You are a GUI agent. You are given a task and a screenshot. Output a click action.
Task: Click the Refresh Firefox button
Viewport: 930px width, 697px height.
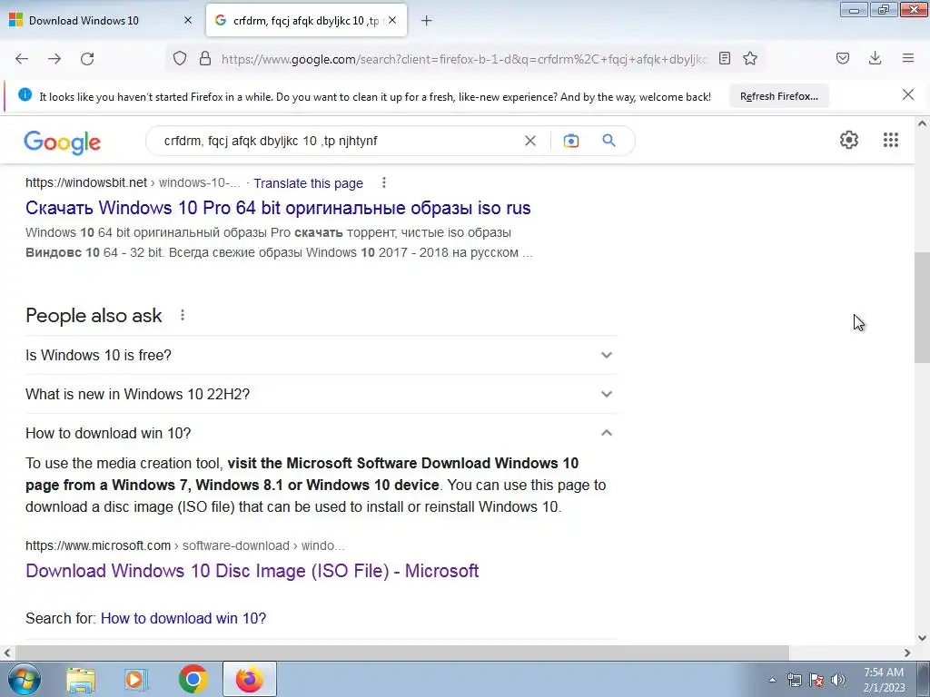tap(778, 96)
